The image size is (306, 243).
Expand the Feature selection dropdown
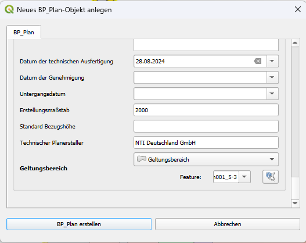point(244,177)
